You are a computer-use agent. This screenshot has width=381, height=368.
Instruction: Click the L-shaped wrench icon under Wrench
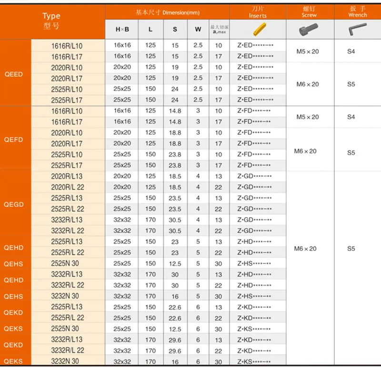358,29
